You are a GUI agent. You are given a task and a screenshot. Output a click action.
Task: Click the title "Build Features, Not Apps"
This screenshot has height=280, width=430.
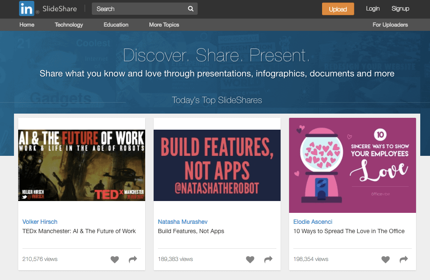[191, 231]
